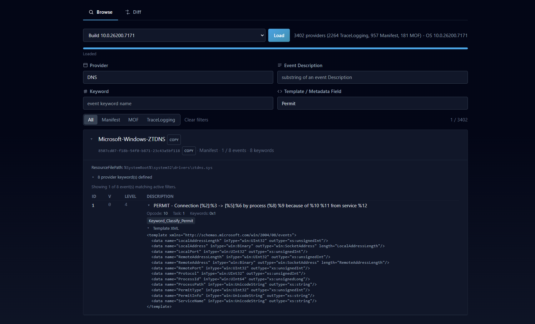Viewport: 535px width, 324px height.
Task: Click the Event Description lines icon
Action: [280, 65]
